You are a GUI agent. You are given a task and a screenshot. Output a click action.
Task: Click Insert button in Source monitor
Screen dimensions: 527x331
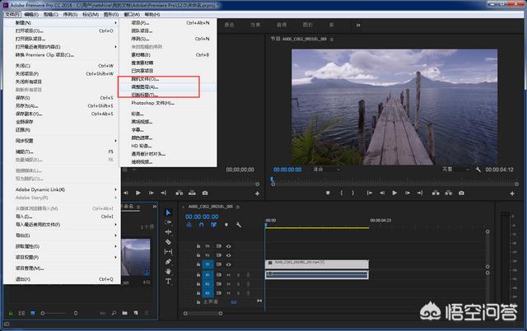click(x=180, y=193)
